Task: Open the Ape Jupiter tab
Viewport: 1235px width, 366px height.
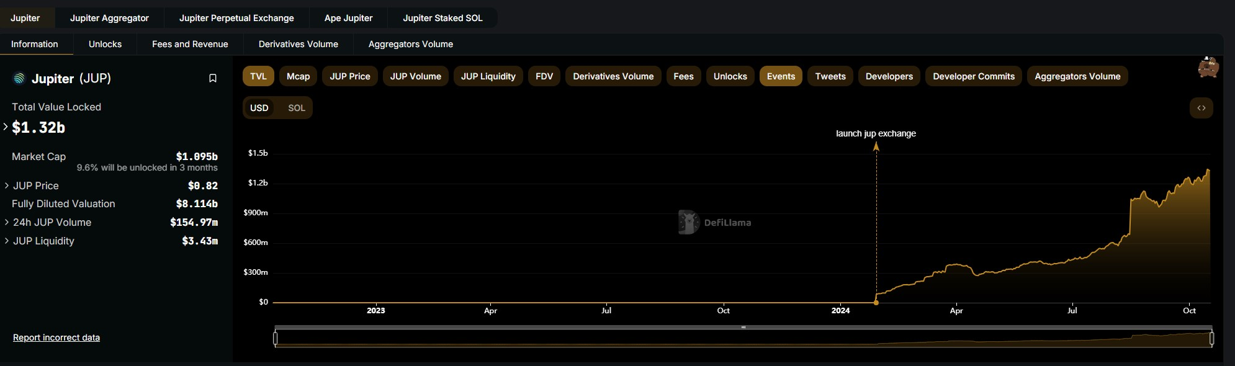Action: click(348, 18)
